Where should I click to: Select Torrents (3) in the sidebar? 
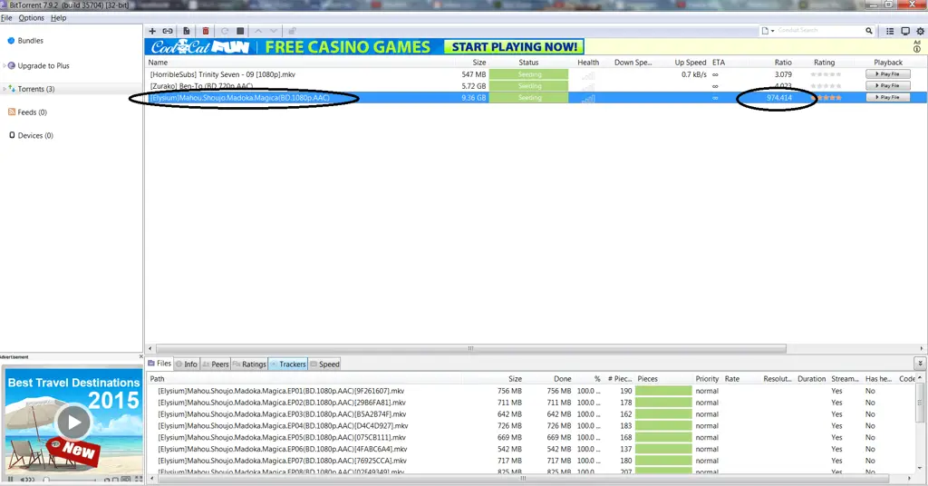point(36,89)
